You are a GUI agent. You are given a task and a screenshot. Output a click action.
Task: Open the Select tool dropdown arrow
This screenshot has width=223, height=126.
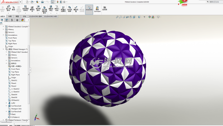55,2
